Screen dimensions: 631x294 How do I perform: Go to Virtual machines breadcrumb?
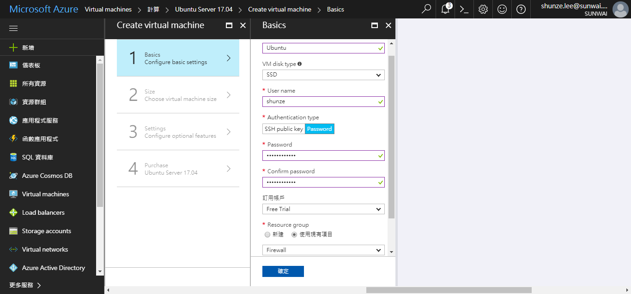coord(108,9)
